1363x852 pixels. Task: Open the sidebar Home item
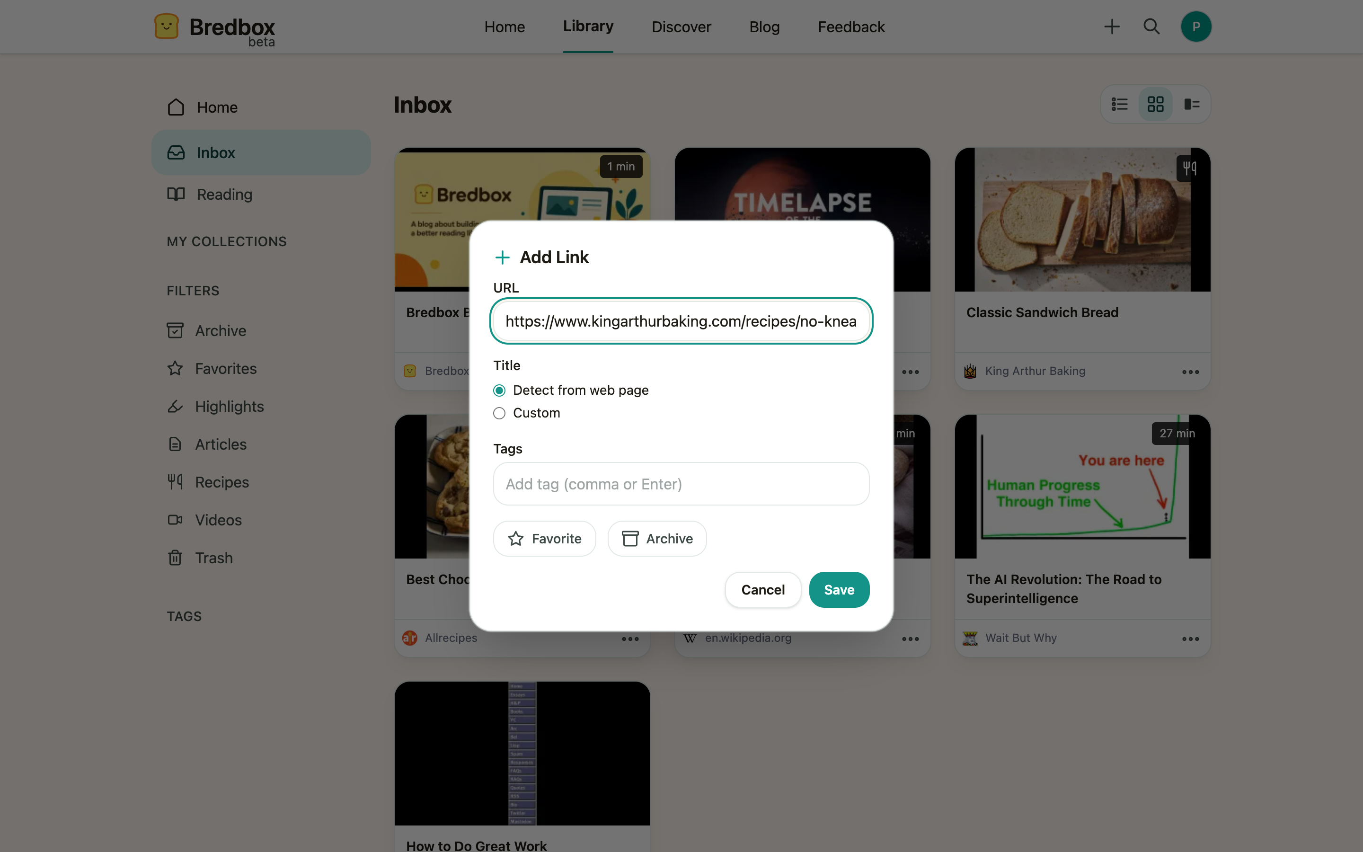[x=261, y=107]
